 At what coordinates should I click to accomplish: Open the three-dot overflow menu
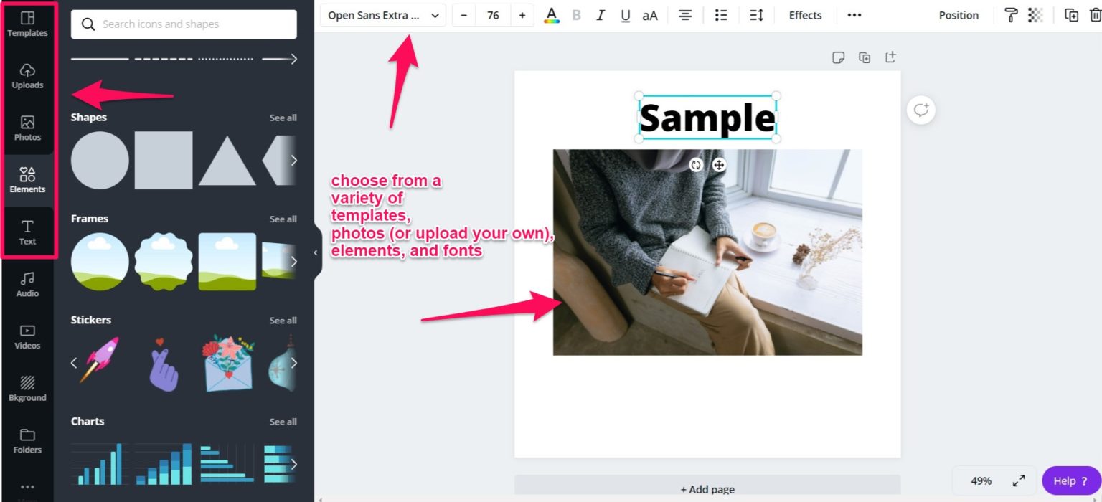854,14
